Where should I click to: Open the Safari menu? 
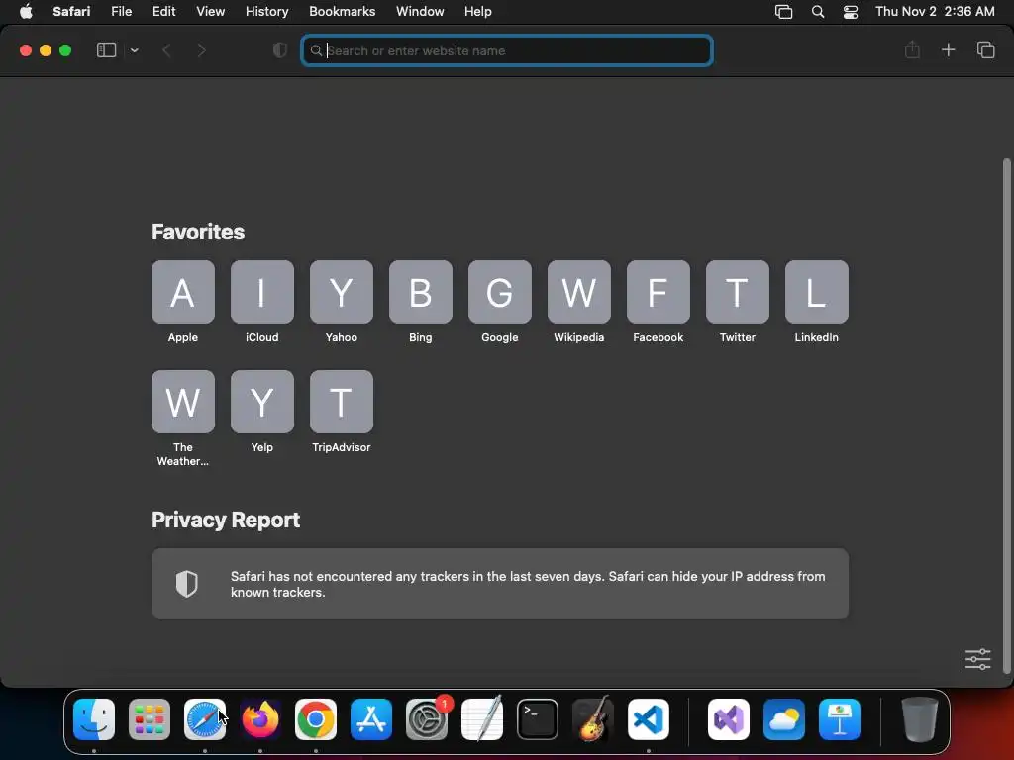[x=71, y=12]
